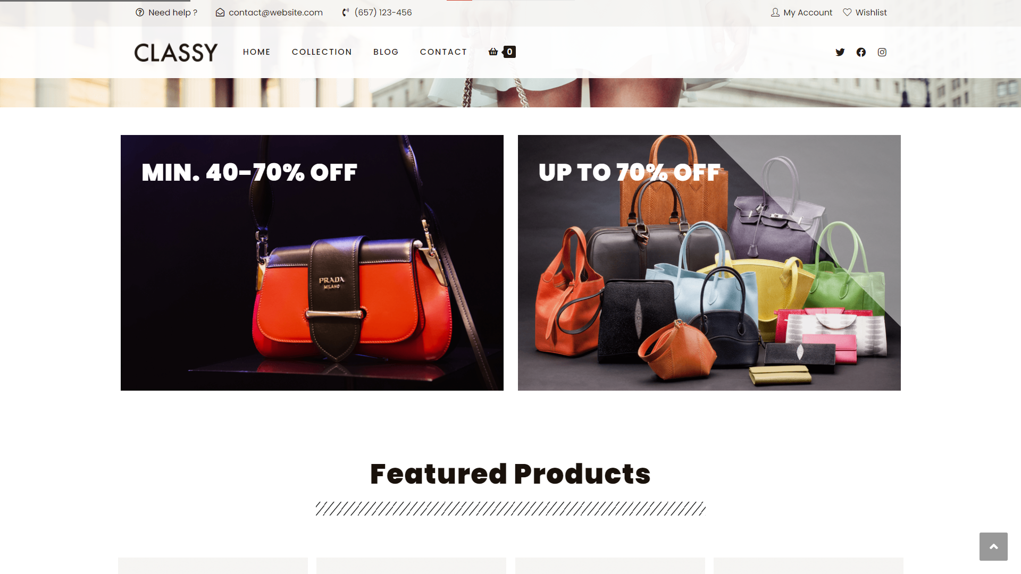1021x574 pixels.
Task: Click the envelope email icon
Action: 220,12
